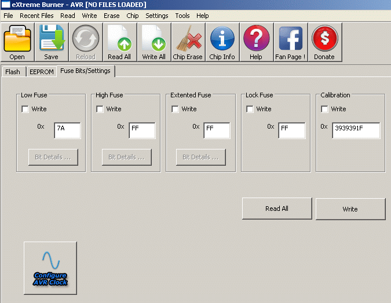Image resolution: width=391 pixels, height=303 pixels.
Task: Open the Recent Files menu
Action: 36,16
